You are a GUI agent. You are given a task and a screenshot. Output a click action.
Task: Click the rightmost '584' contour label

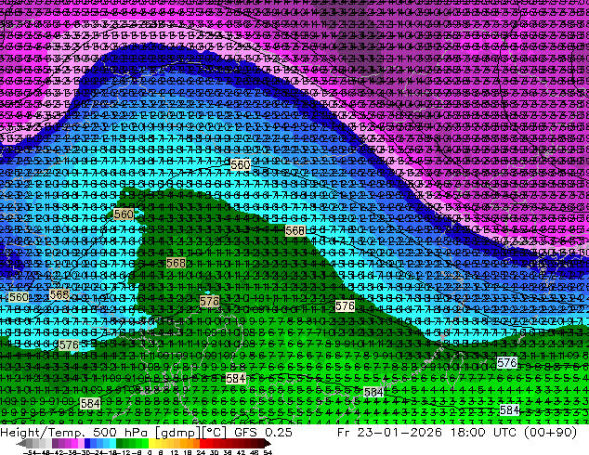[x=510, y=409]
